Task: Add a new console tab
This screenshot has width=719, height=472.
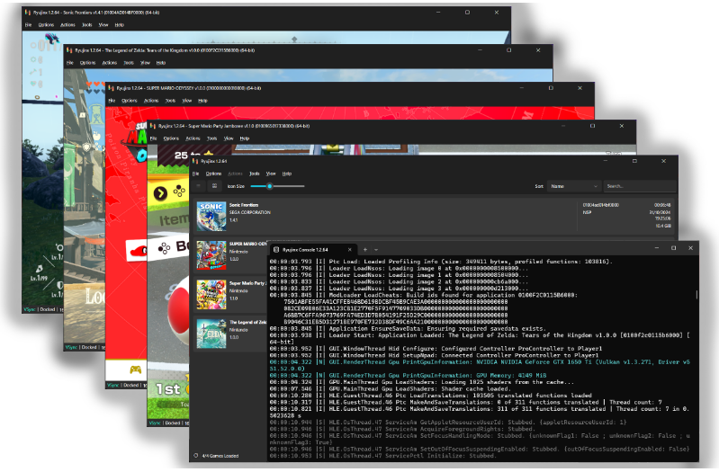Action: click(x=365, y=250)
